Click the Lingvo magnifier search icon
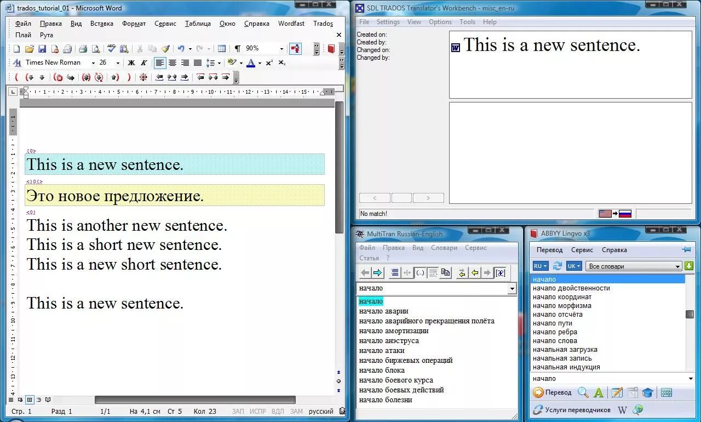 coord(583,392)
